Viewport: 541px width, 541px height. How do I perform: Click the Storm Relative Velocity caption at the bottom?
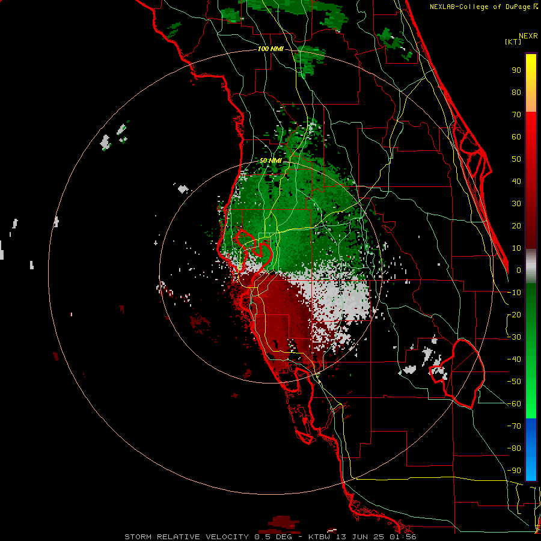pos(270,537)
